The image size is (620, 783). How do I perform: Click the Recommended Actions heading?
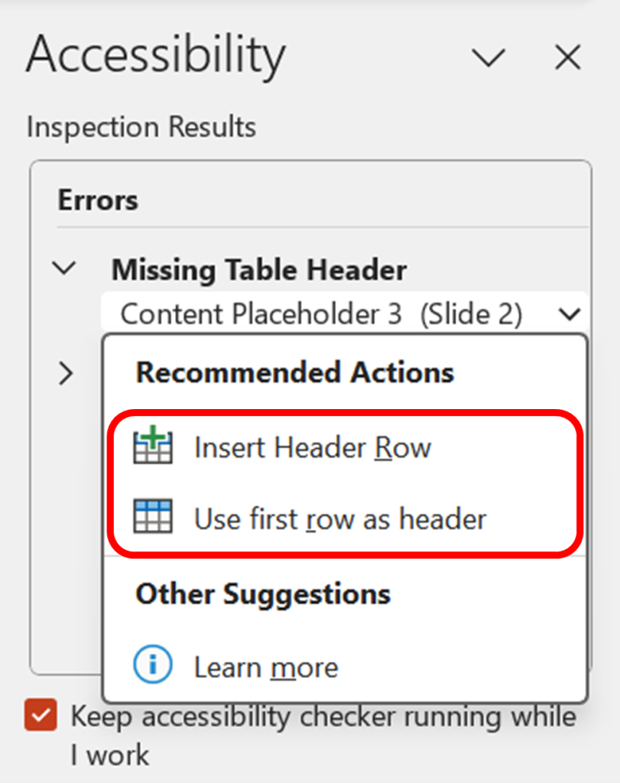pyautogui.click(x=296, y=372)
